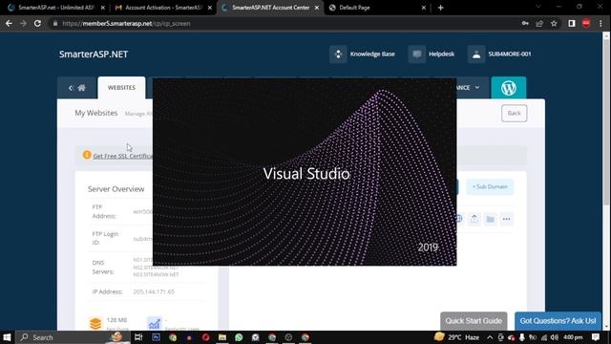
Task: Bookmark this page with the star icon
Action: click(x=554, y=23)
